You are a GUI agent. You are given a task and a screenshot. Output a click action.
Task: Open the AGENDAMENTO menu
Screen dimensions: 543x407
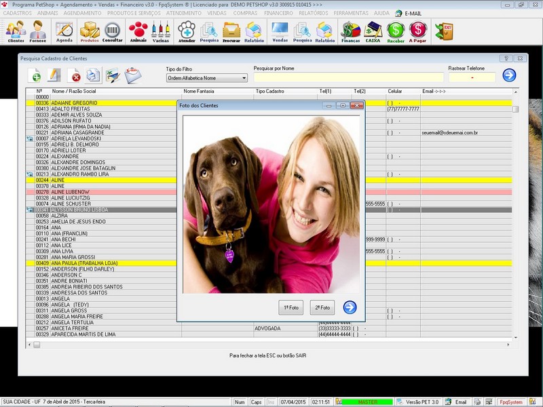[x=82, y=13]
